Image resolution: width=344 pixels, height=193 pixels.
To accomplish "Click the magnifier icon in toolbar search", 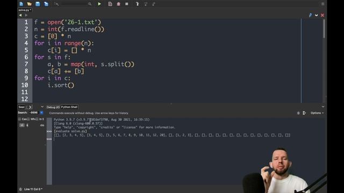I will tap(90, 4).
